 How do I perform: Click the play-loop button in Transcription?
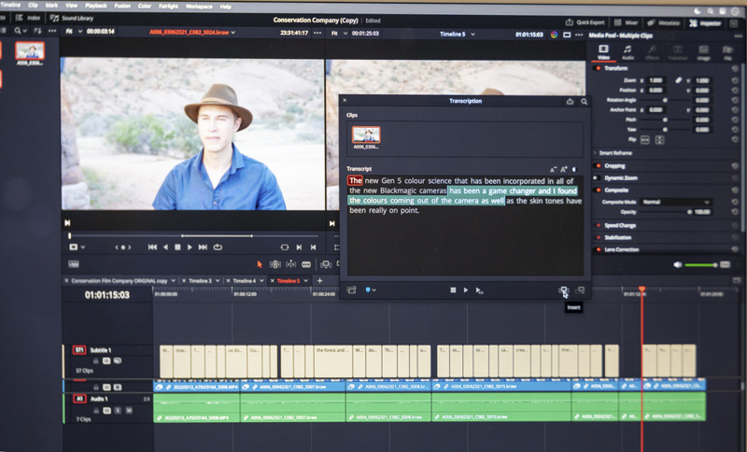pos(480,290)
